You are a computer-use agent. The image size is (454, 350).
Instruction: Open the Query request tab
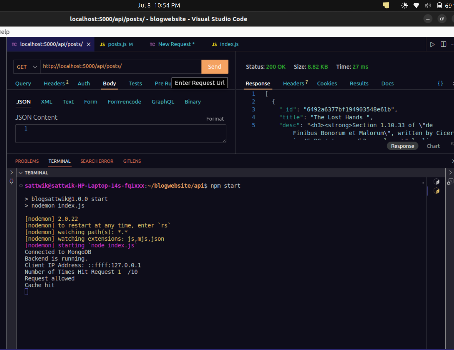[23, 84]
